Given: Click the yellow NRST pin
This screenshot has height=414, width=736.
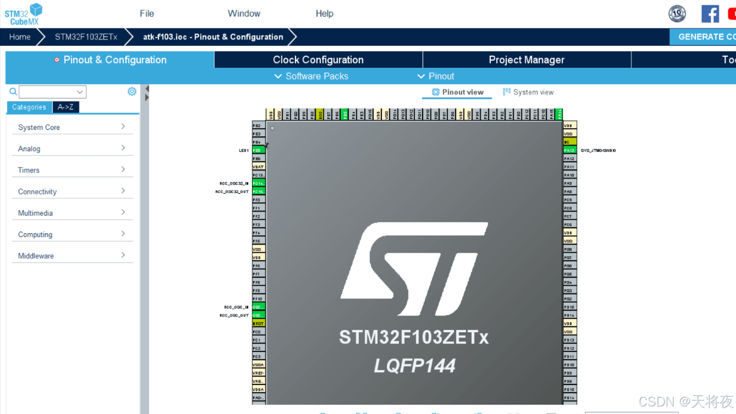Looking at the screenshot, I should pyautogui.click(x=258, y=324).
